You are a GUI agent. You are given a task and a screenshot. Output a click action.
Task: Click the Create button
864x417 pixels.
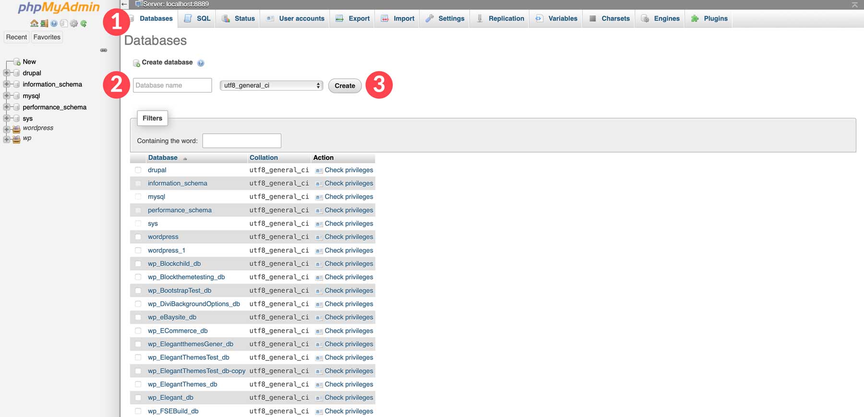345,86
